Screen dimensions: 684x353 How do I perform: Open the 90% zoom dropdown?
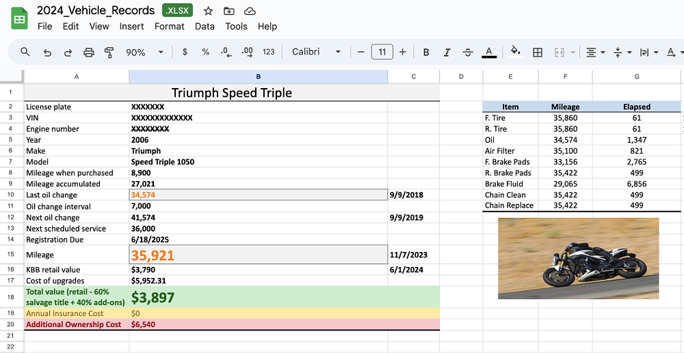144,52
